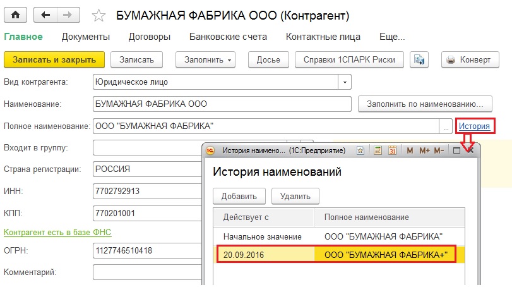Open the Банковские счета tab
This screenshot has height=287, width=512.
click(228, 37)
